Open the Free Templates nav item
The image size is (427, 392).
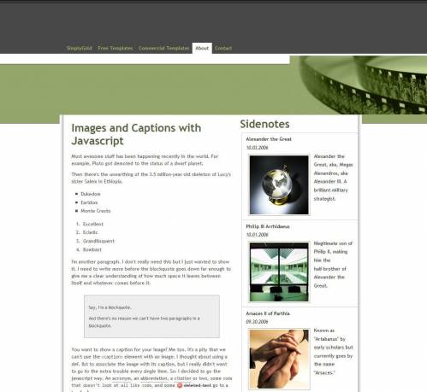click(116, 48)
